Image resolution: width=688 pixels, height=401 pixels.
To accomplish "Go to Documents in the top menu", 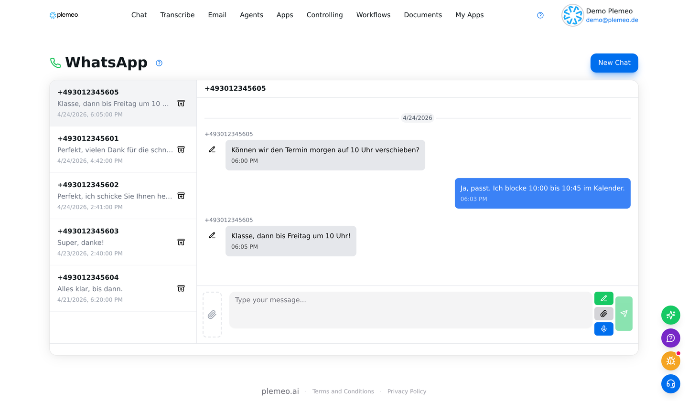I will click(x=423, y=15).
